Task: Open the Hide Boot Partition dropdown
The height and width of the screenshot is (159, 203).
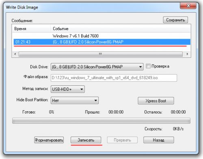Action: point(75,100)
